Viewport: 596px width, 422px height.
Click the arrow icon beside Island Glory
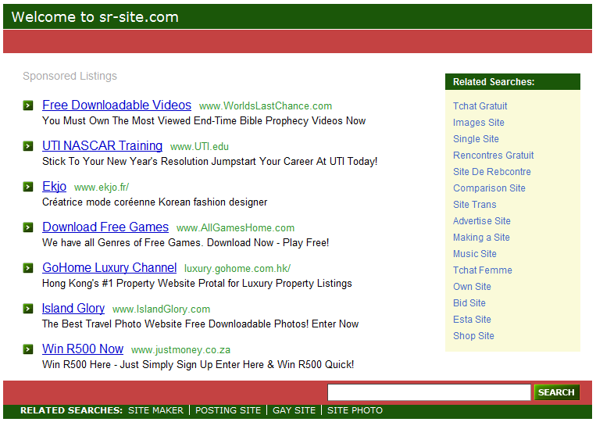tap(28, 309)
